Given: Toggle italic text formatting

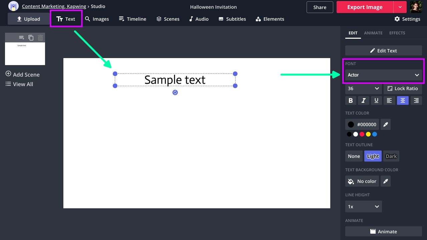Looking at the screenshot, I should pyautogui.click(x=363, y=100).
